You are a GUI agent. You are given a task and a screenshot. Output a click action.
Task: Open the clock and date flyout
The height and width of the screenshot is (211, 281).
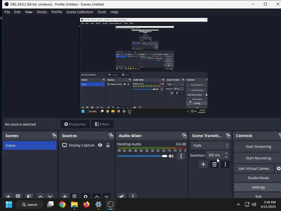click(268, 204)
